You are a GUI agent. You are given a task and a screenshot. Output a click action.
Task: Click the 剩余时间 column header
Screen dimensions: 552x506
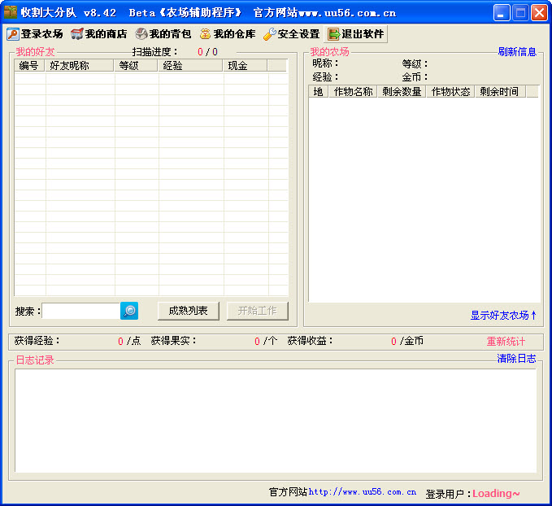pos(500,92)
